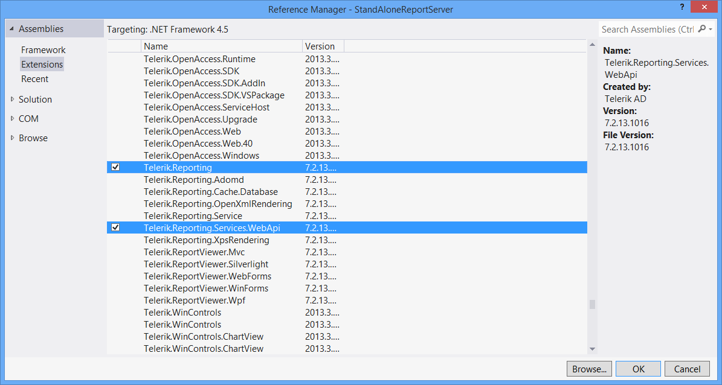This screenshot has height=385, width=722.
Task: Uncheck the Telerik.Reporting.Services.WebApi checkbox
Action: pos(115,227)
